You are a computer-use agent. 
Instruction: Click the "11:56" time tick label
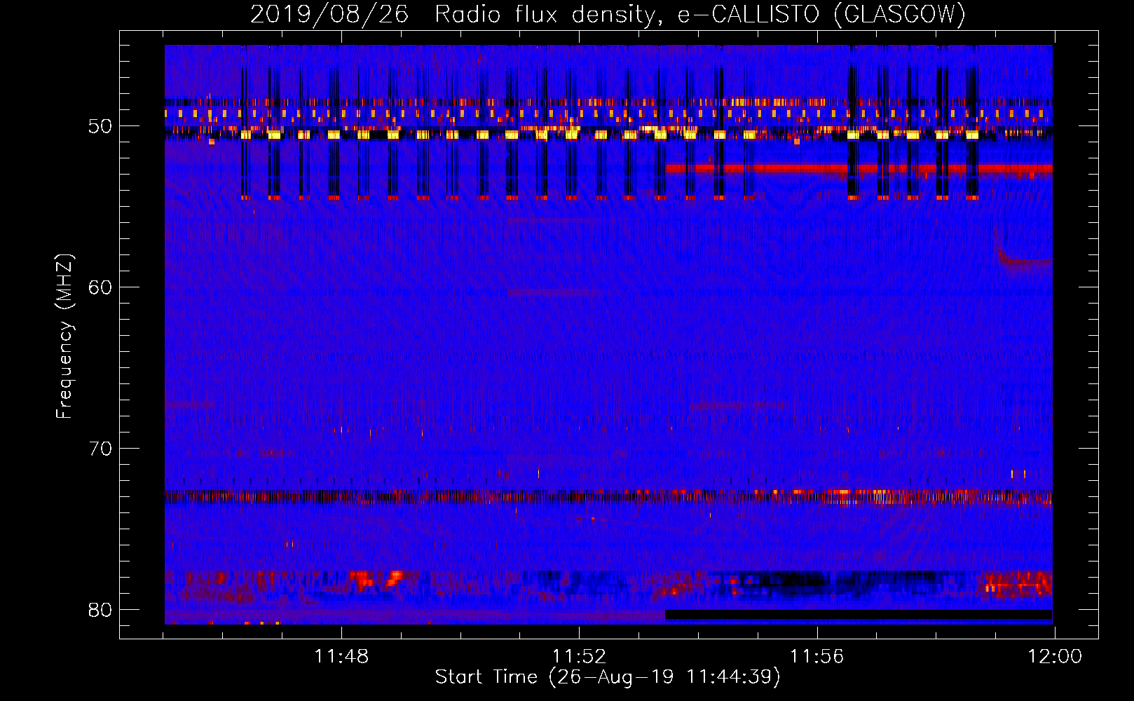817,657
